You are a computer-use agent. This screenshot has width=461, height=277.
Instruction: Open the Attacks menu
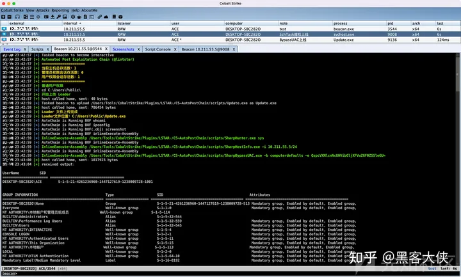pyautogui.click(x=43, y=10)
